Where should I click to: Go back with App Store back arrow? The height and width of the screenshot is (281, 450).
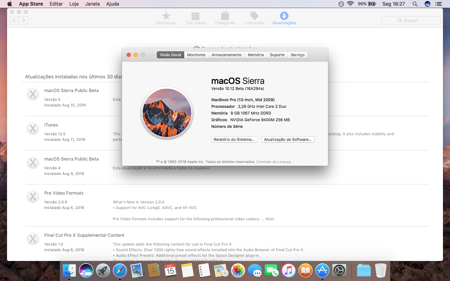[14, 20]
